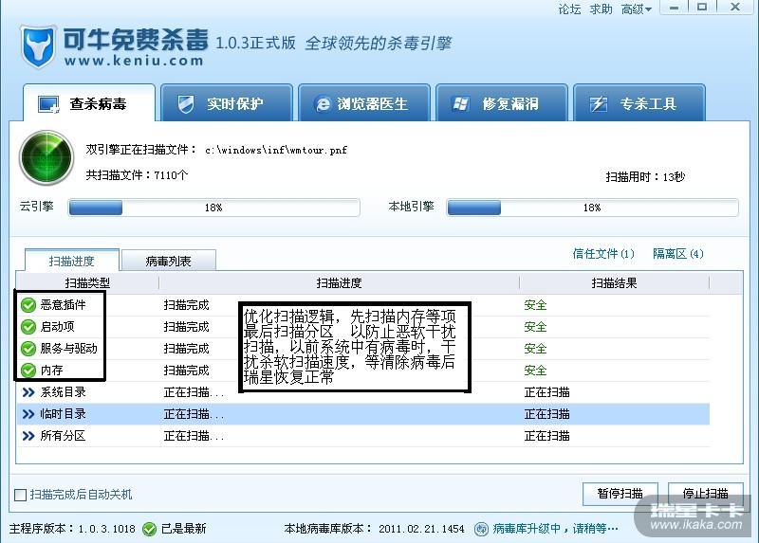Click the 本地引擎 progress bar
Image resolution: width=759 pixels, height=543 pixels.
[x=592, y=208]
